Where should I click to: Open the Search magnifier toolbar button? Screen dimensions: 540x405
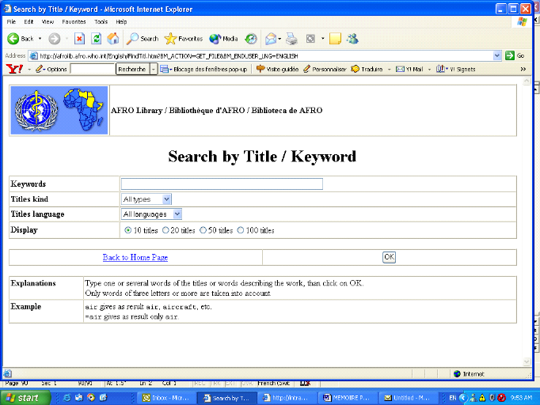coord(143,39)
